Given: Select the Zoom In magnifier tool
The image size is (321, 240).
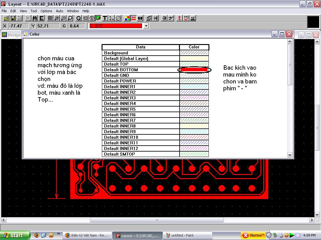Looking at the screenshot, I should (57, 18).
